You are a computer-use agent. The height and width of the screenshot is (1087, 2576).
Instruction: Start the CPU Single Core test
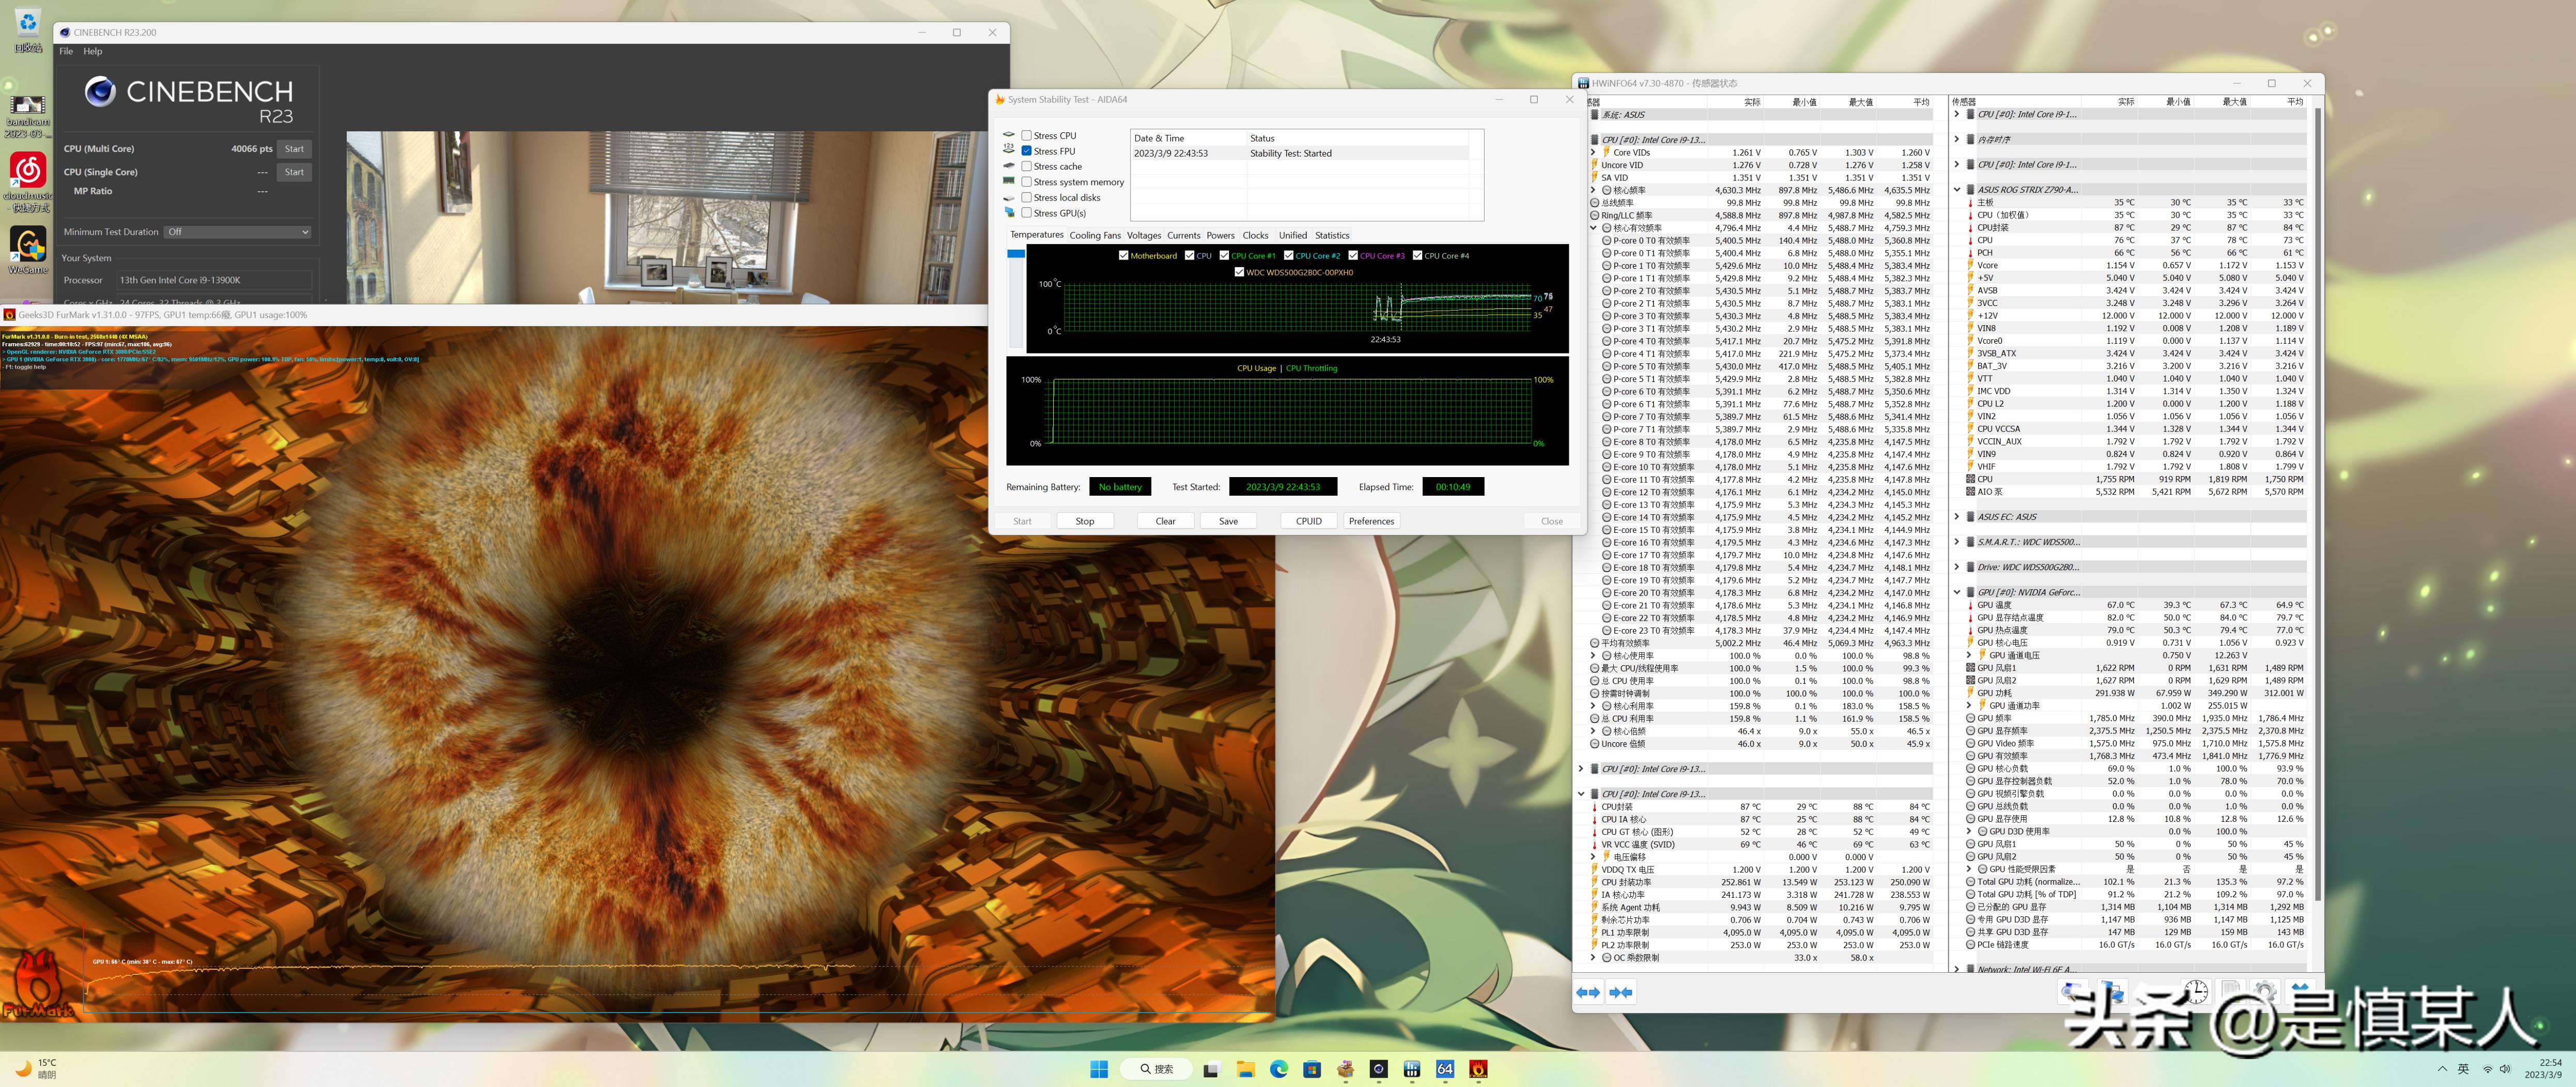(x=294, y=172)
